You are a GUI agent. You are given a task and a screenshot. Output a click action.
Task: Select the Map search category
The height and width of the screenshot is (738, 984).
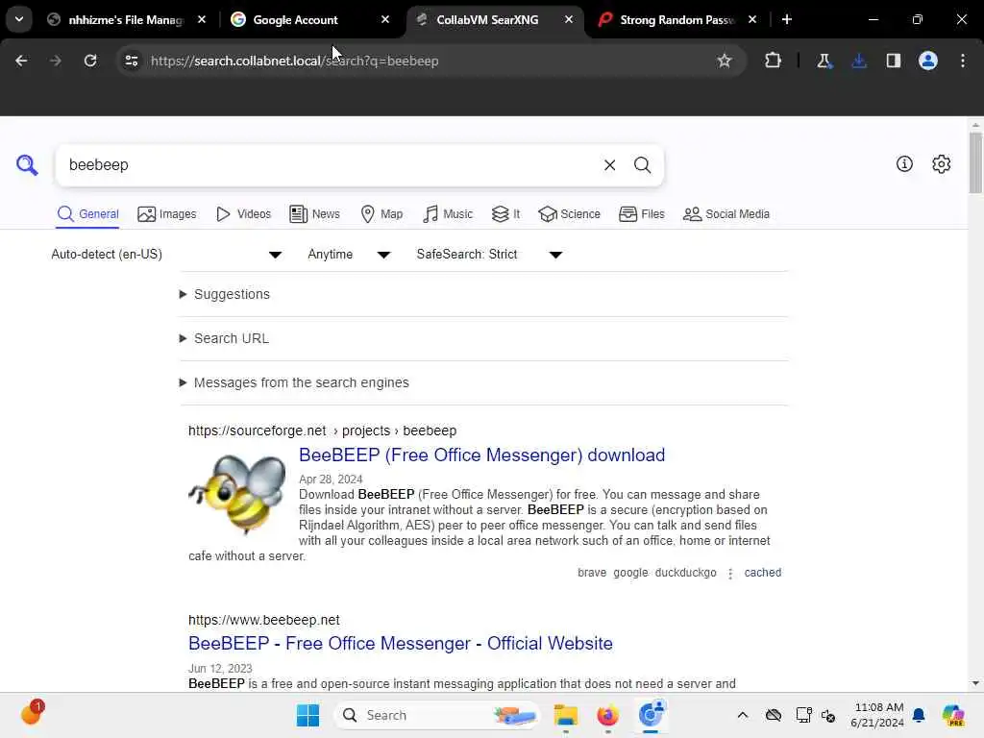pos(381,214)
